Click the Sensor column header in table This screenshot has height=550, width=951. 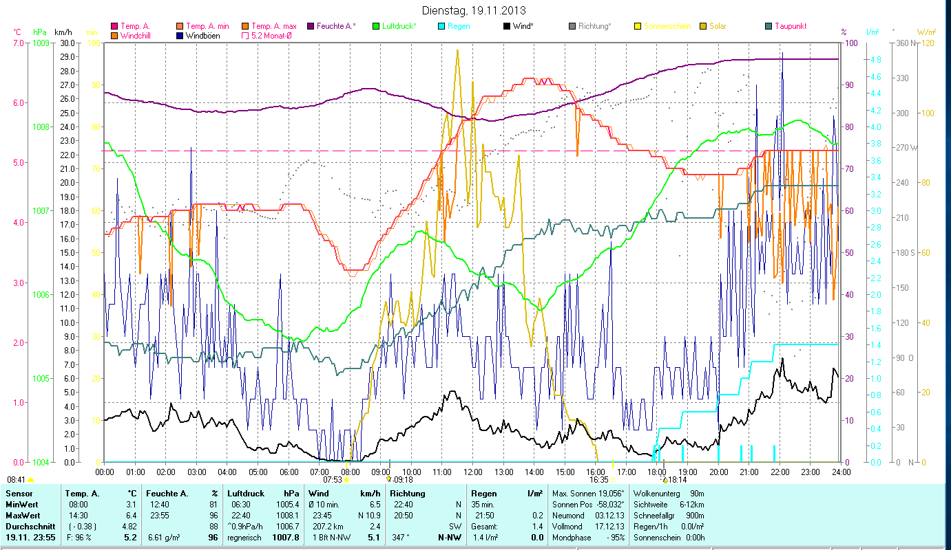coord(18,494)
